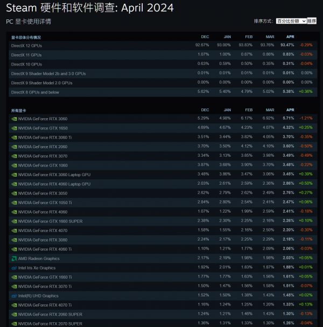Click NVIDIA icon beside RTX 4060
Screen dimensions: 323x327
(x=14, y=212)
